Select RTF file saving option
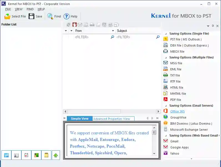221x167 pixels. click(175, 81)
